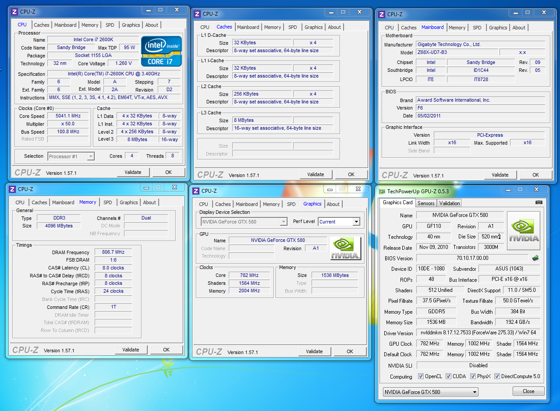Select the Graphics Card tab in GPU-Z
Viewport: 560px width, 411px height.
[397, 202]
